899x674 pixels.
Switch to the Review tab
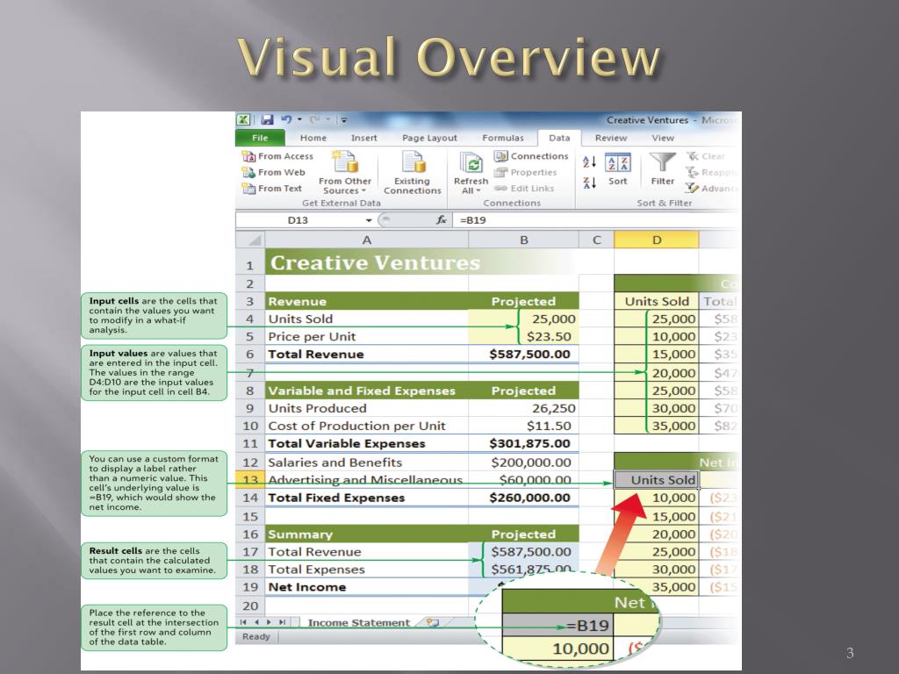click(611, 138)
